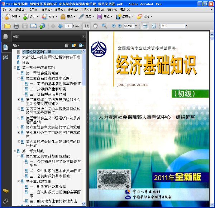Click the Open folder icon in toolbar
Image resolution: width=215 pixels, height=208 pixels.
(7, 26)
